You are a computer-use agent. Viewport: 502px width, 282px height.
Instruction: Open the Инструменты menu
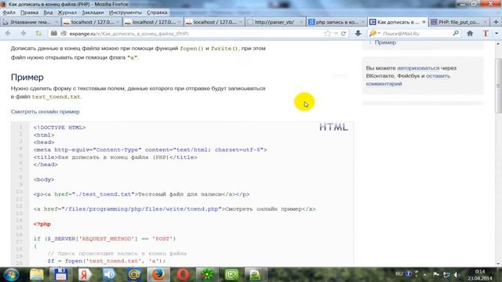(x=125, y=13)
